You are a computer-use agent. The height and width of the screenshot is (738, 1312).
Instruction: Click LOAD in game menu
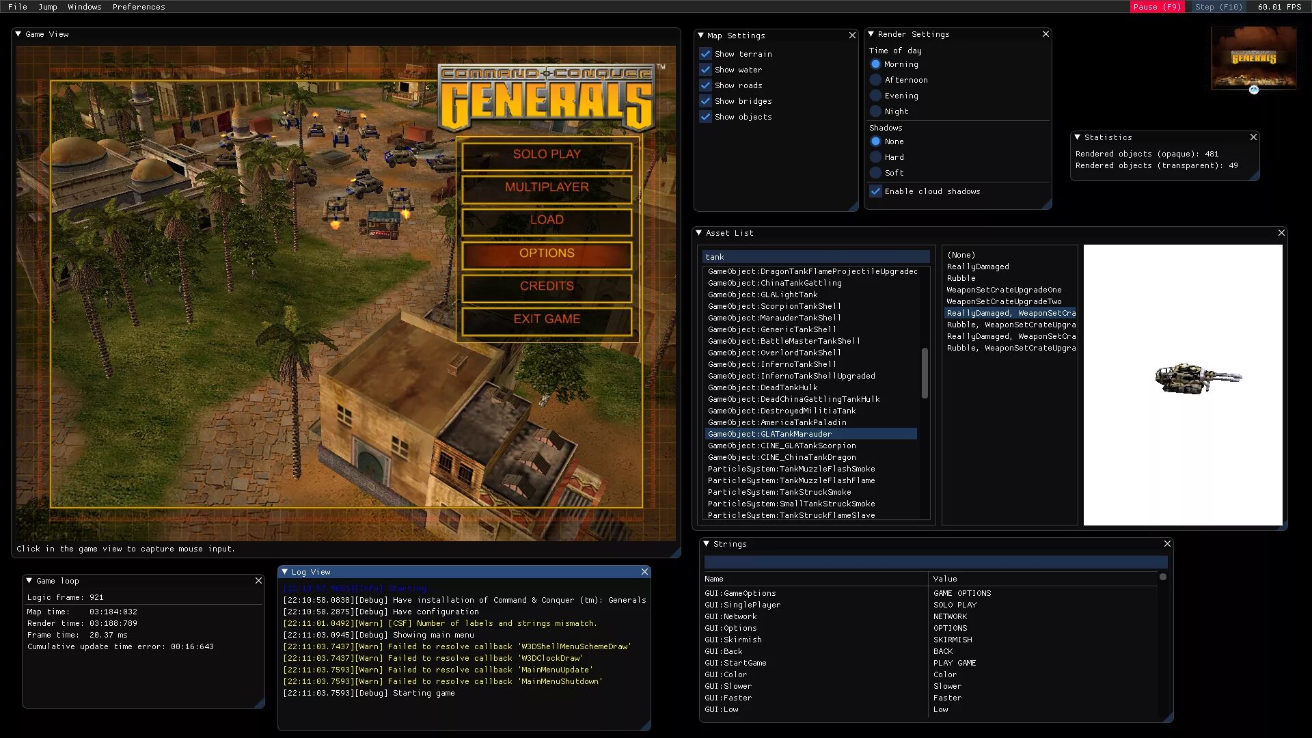point(547,221)
